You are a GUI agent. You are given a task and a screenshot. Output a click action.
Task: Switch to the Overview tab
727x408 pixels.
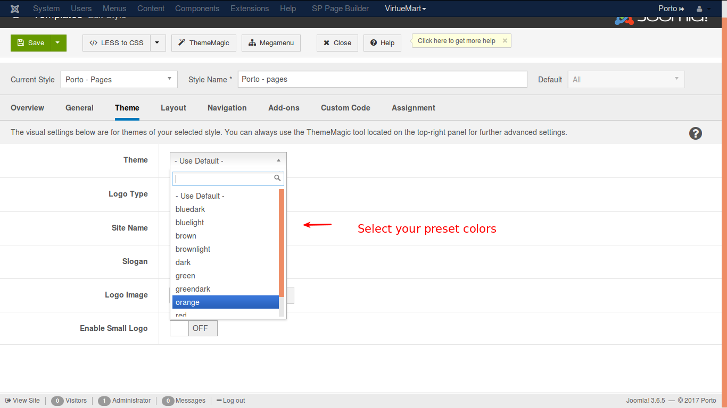[27, 108]
